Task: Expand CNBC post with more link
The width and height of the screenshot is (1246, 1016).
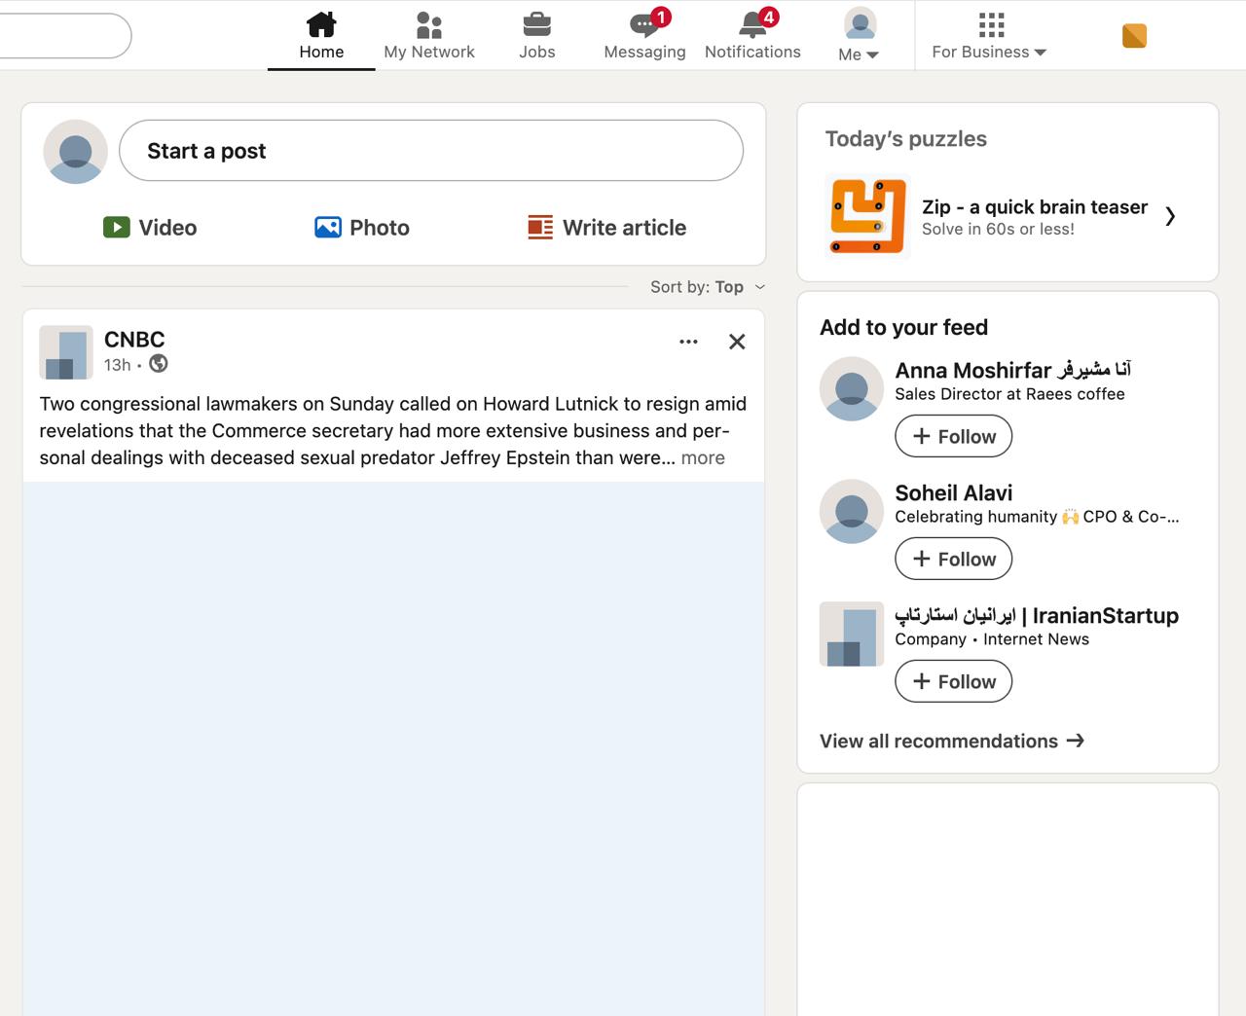Action: (703, 458)
